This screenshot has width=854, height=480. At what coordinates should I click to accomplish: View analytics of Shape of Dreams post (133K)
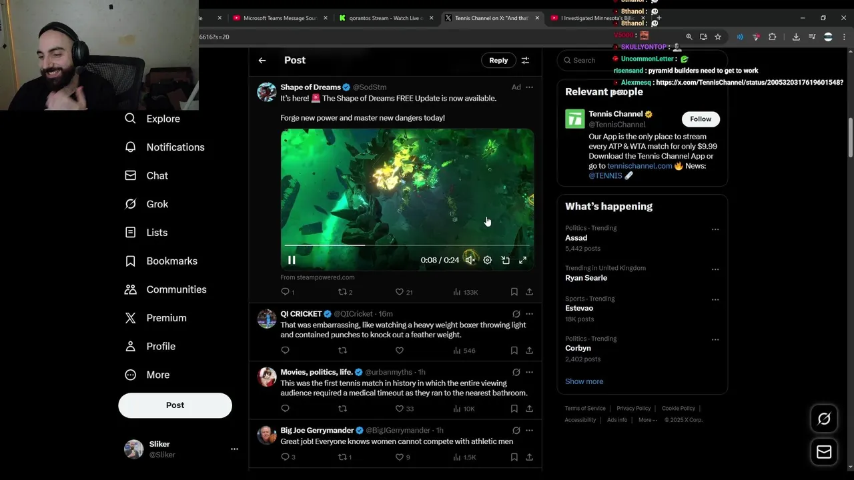click(465, 292)
